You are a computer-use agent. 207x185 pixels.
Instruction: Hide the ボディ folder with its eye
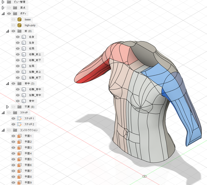click(x=9, y=14)
